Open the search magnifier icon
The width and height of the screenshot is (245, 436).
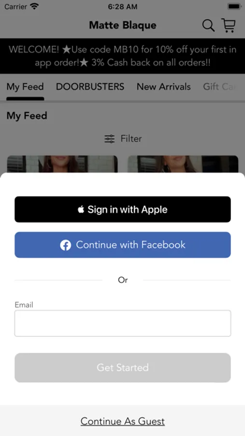[208, 26]
